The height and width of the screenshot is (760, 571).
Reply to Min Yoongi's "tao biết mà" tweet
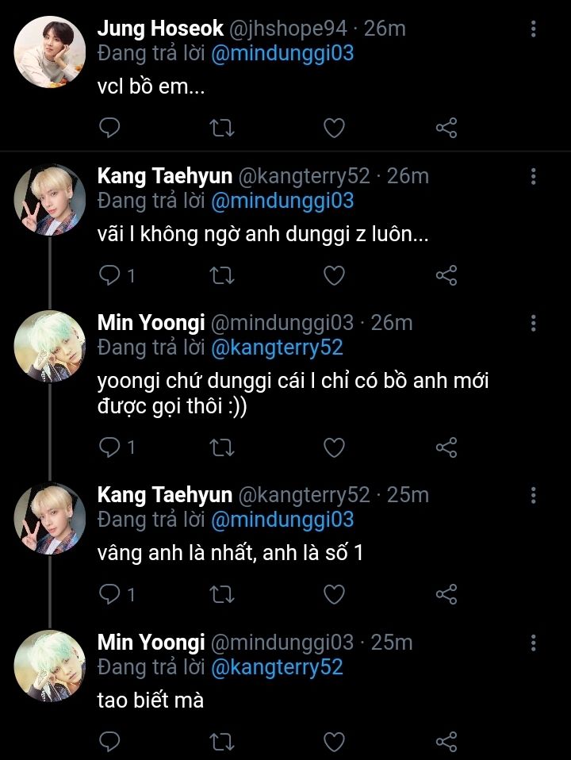coord(110,742)
